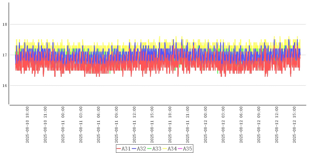Select the 2025-08-12 00:00 time label

[205, 125]
